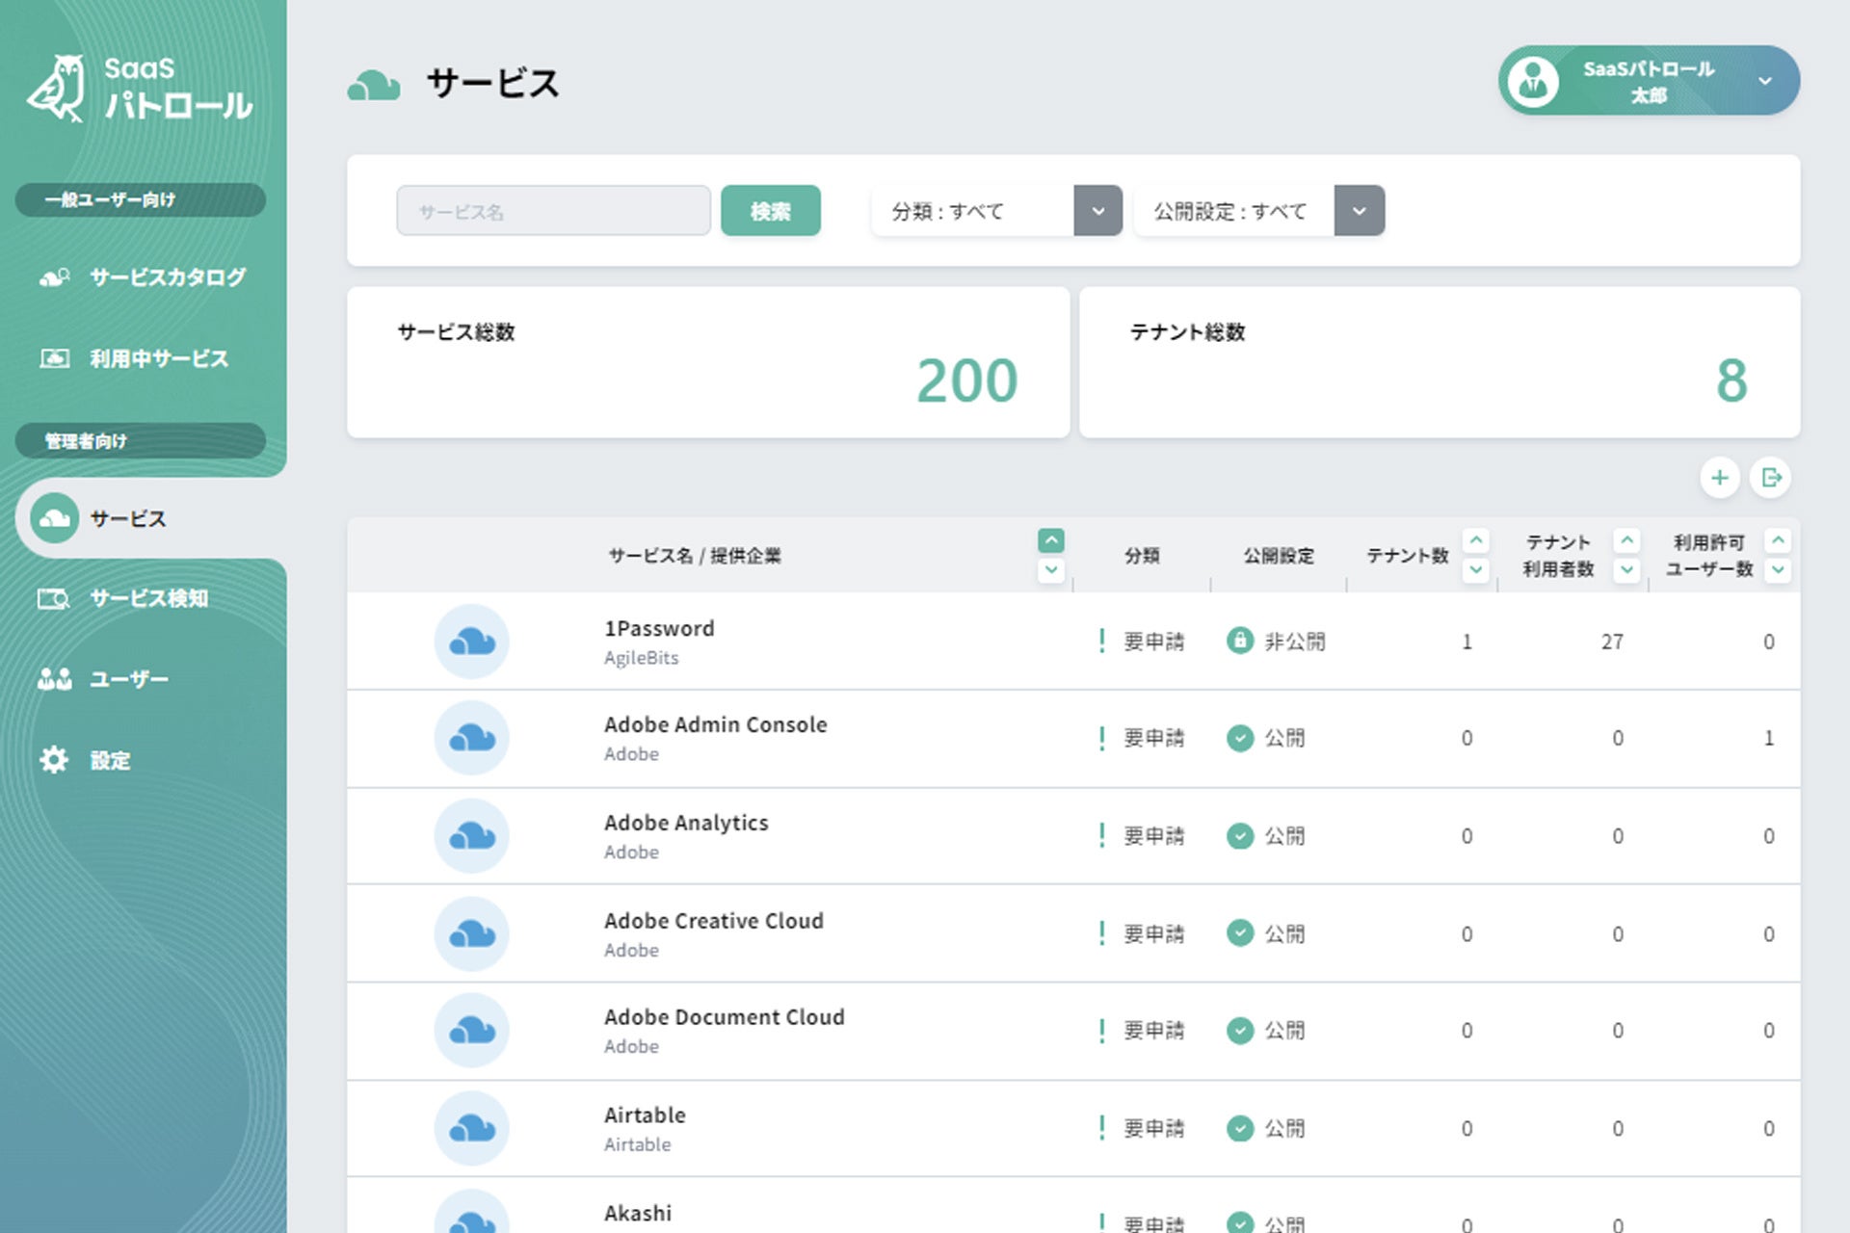Click the cloud icon on the サービス nav item
1850x1233 pixels.
tap(53, 518)
